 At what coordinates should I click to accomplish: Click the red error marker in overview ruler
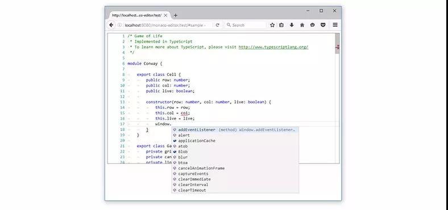[x=338, y=47]
